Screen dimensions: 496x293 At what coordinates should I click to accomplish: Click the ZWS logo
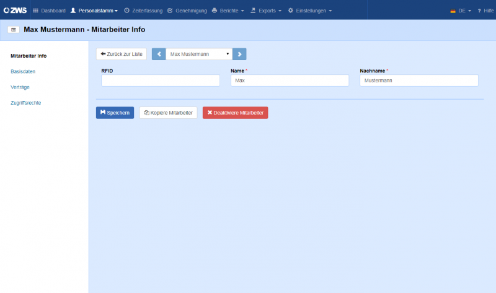15,11
